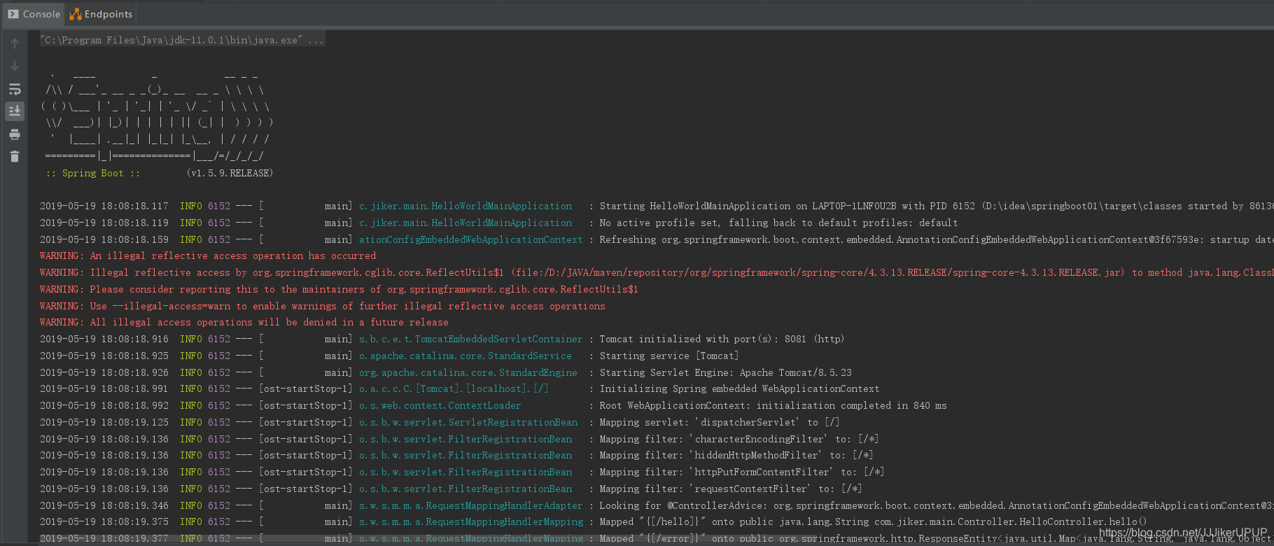Screen dimensions: 1274x546
Task: Click 'All illegal access operations will be denied' warning
Action: click(244, 323)
